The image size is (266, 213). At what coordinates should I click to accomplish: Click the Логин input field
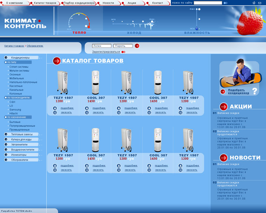pyautogui.click(x=102, y=46)
